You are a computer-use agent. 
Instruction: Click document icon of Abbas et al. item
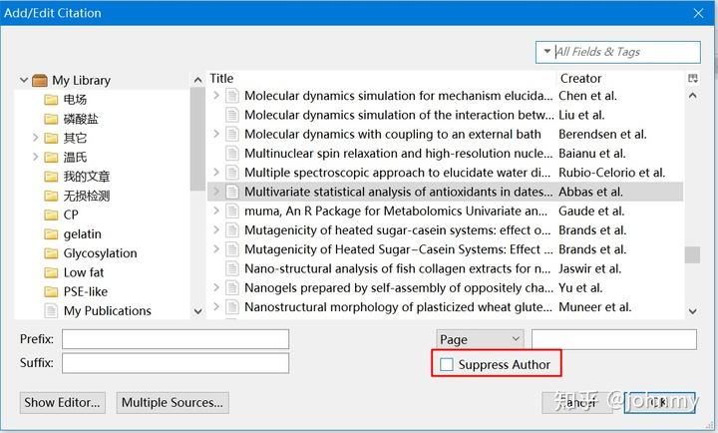click(232, 192)
